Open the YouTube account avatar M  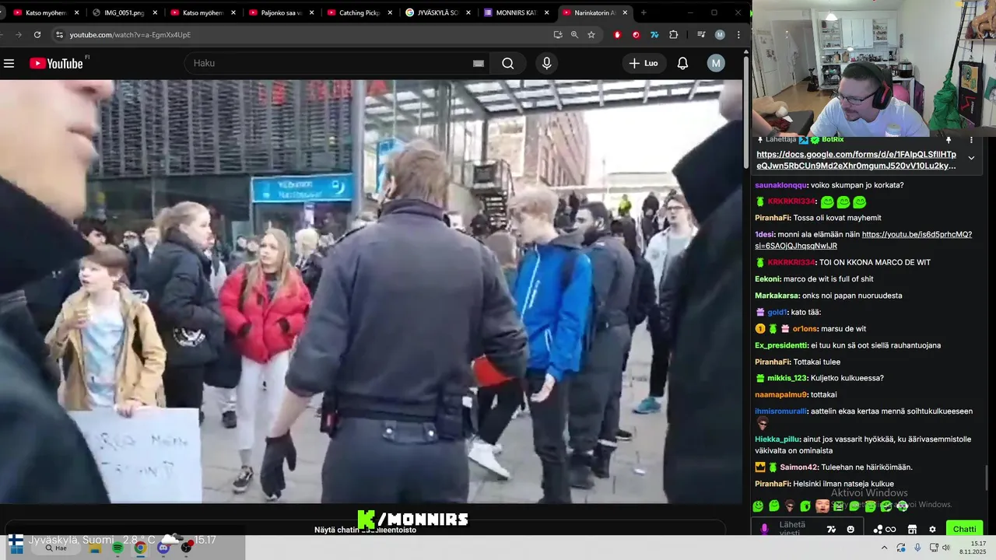(x=716, y=63)
